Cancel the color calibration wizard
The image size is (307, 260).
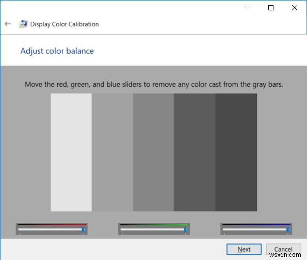coord(283,249)
